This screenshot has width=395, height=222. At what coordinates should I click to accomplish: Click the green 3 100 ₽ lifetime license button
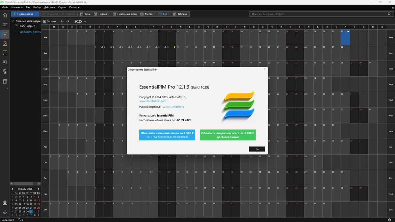(x=228, y=135)
